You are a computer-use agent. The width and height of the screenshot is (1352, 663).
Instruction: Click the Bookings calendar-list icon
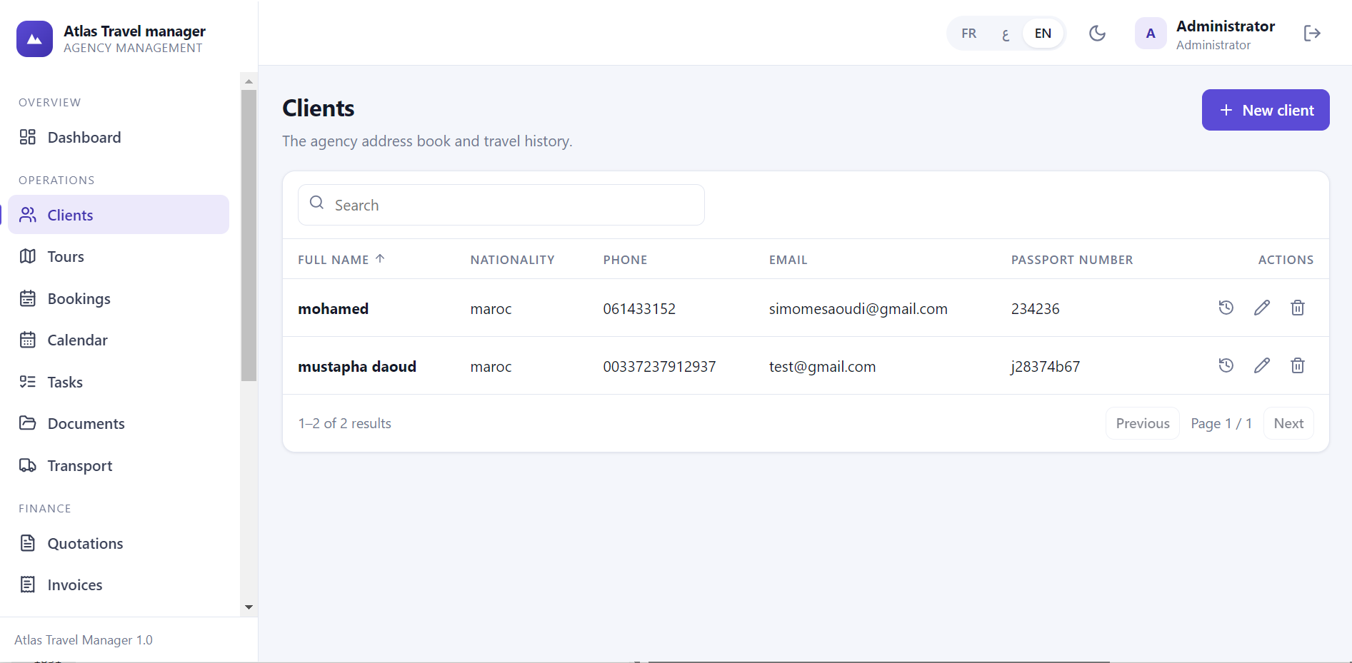click(x=28, y=298)
